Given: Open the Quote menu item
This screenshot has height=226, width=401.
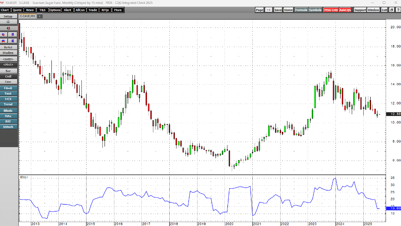Looking at the screenshot, I should coord(17,10).
